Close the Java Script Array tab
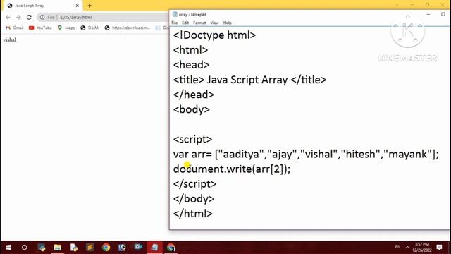451x254 pixels. click(x=77, y=6)
